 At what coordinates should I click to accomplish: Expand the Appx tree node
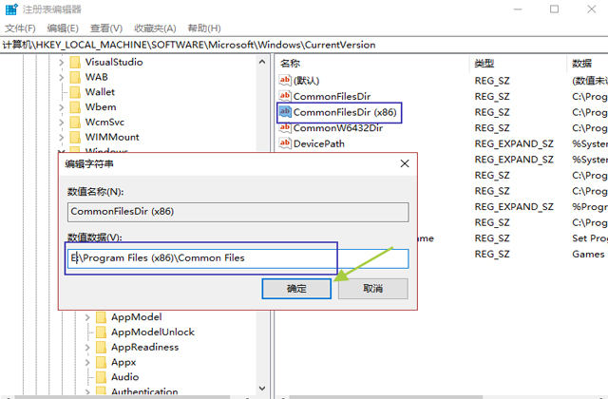coord(87,363)
